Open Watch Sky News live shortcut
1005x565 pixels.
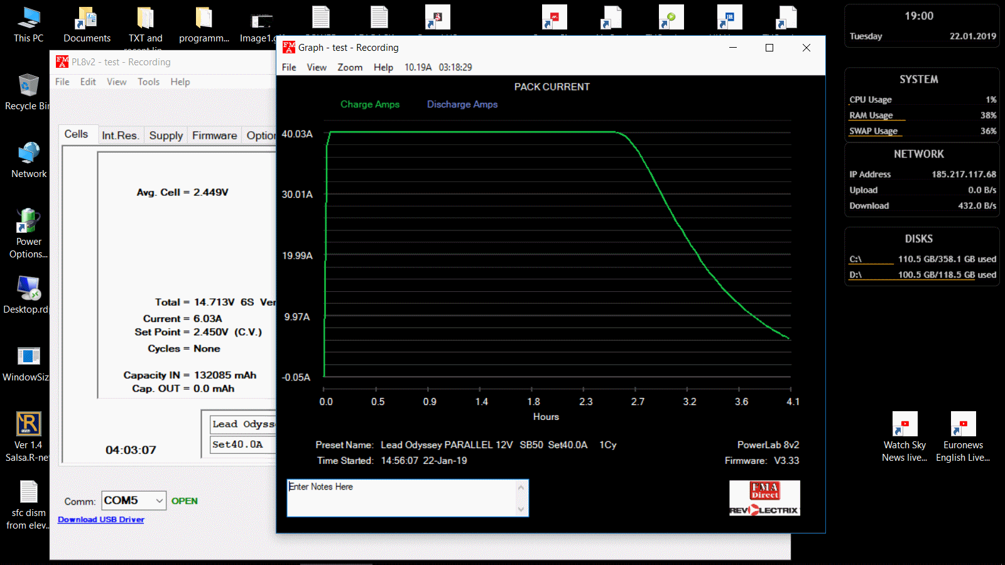tap(905, 424)
